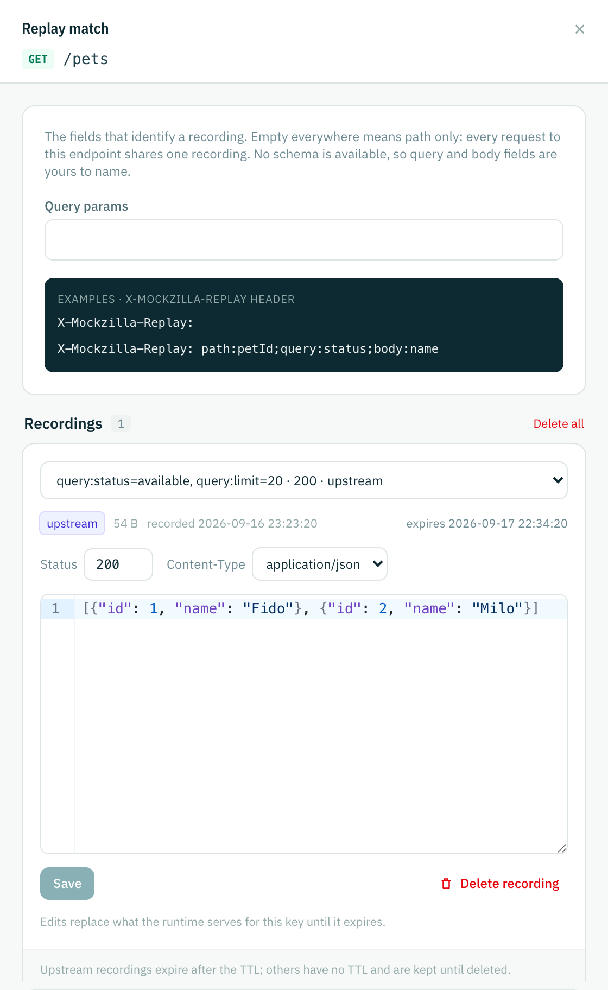
Task: Click the Recordings heading
Action: pyautogui.click(x=63, y=423)
